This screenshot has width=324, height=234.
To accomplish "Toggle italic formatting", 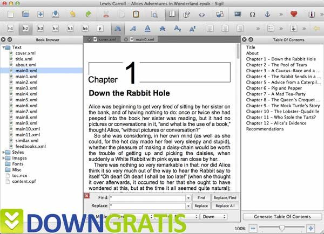I will point(133,29).
